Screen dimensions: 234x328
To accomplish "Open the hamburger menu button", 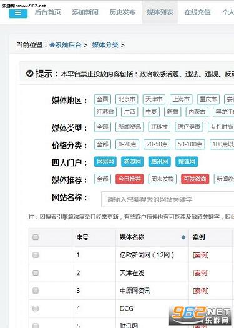I will coord(18,13).
